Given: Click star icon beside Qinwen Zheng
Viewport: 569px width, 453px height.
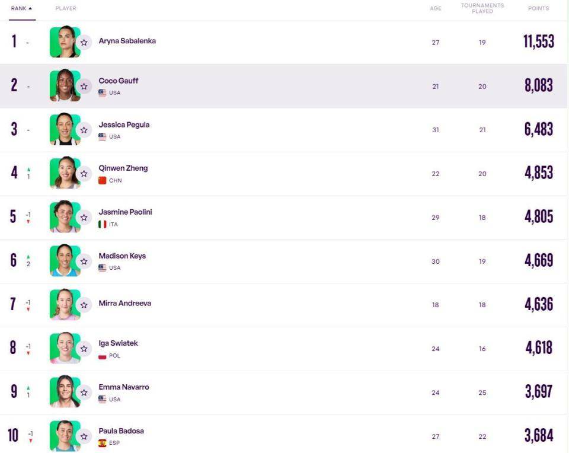Looking at the screenshot, I should pos(84,174).
